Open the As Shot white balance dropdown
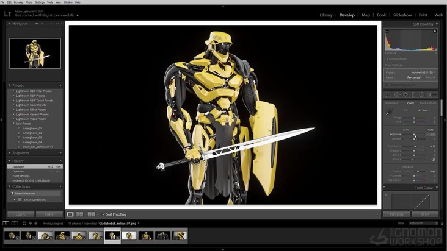This screenshot has height=251, width=447. [x=424, y=110]
